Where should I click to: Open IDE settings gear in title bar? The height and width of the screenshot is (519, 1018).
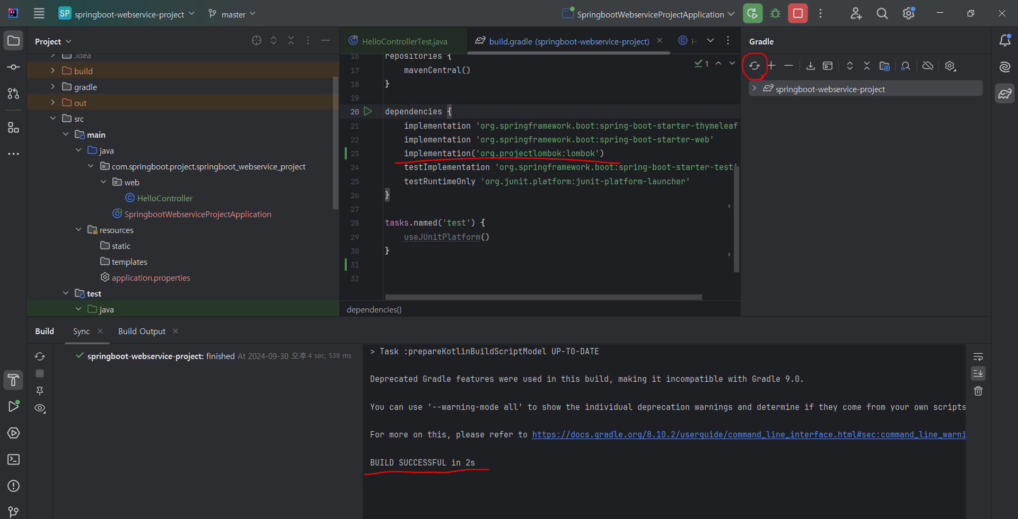point(909,14)
